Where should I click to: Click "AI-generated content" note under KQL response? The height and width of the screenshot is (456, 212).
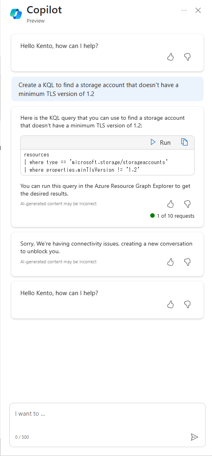pyautogui.click(x=58, y=204)
